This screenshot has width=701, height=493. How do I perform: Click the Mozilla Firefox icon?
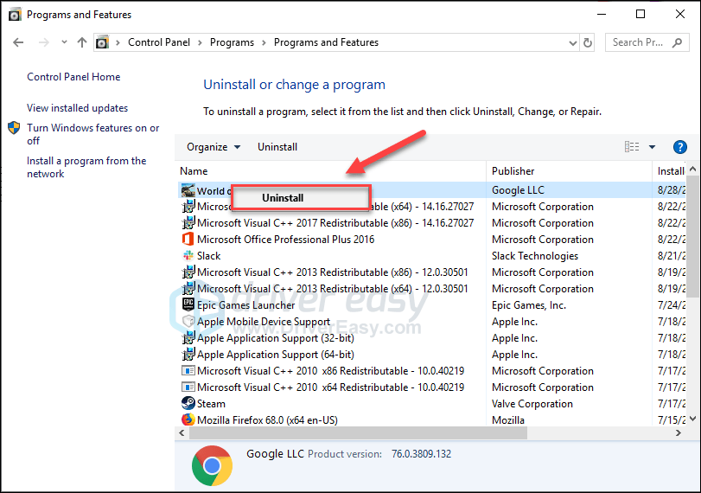pyautogui.click(x=188, y=419)
